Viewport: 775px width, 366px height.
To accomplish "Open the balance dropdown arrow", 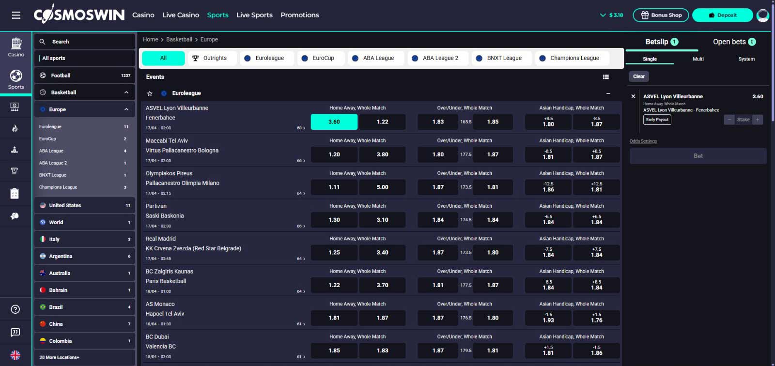I will (603, 15).
